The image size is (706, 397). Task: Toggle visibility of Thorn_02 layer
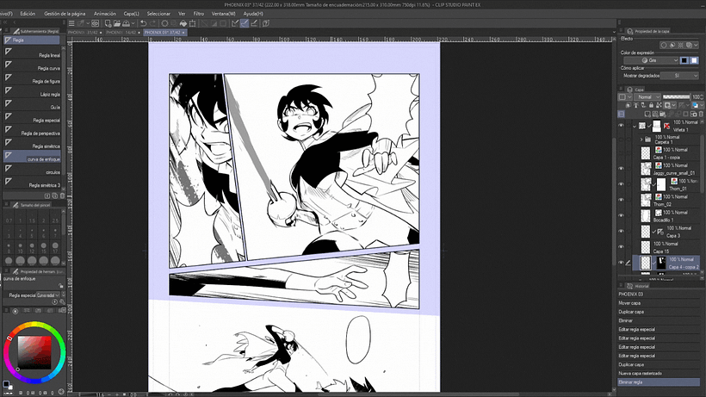622,200
